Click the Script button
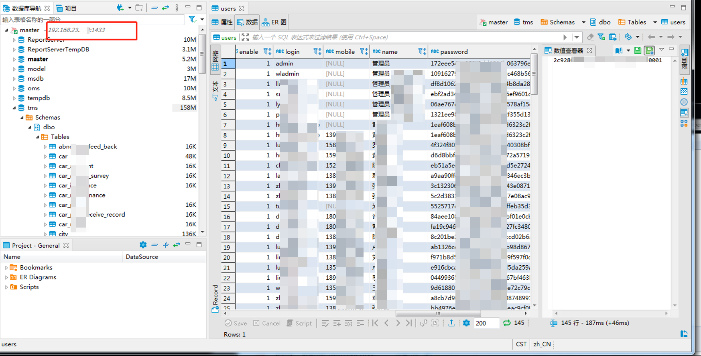 [x=299, y=323]
